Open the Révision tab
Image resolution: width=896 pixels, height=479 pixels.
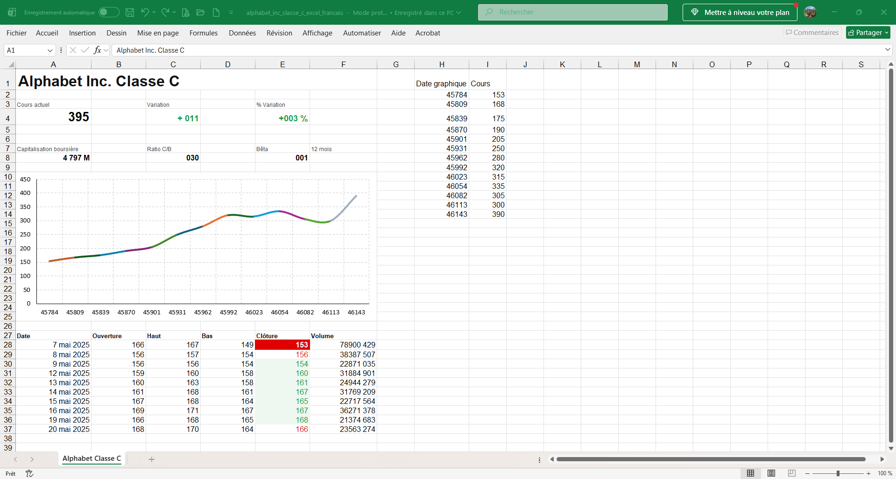coord(279,33)
